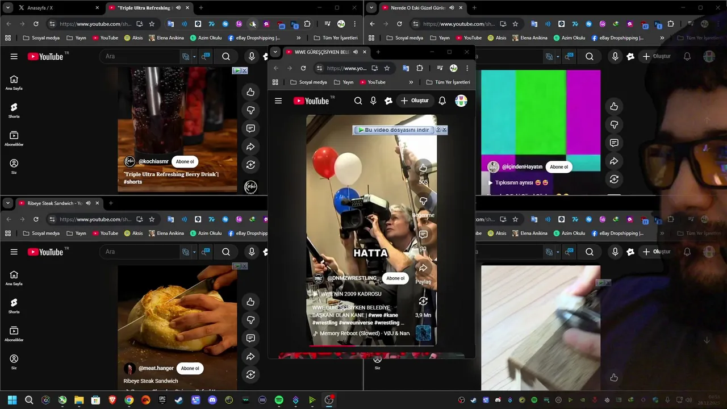
Task: Open the YouTube guide menu in front window
Action: pos(278,101)
